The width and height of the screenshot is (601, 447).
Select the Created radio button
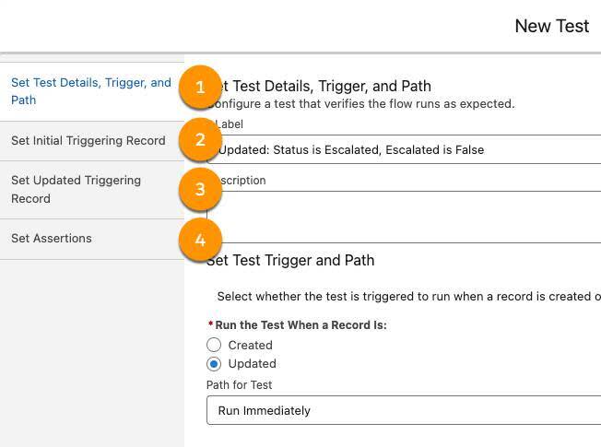(x=214, y=345)
